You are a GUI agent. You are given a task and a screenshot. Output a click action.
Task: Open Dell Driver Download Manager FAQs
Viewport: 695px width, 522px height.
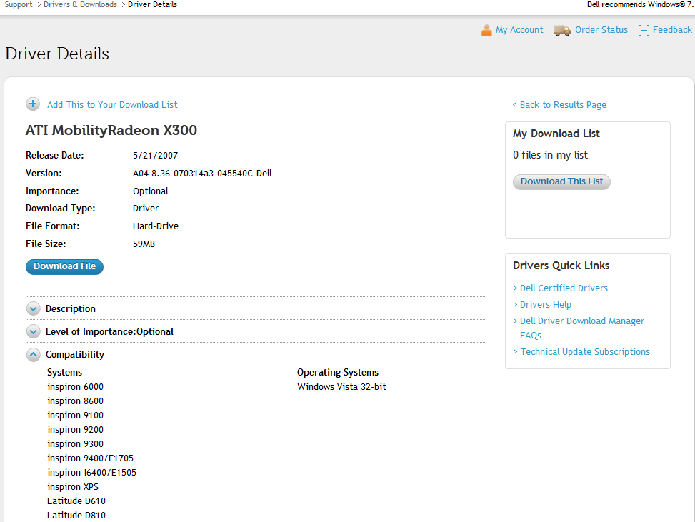coord(581,328)
